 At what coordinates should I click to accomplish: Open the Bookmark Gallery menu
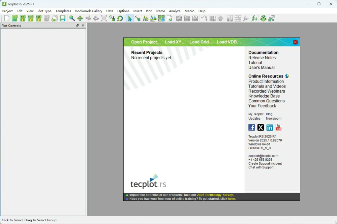pos(89,11)
